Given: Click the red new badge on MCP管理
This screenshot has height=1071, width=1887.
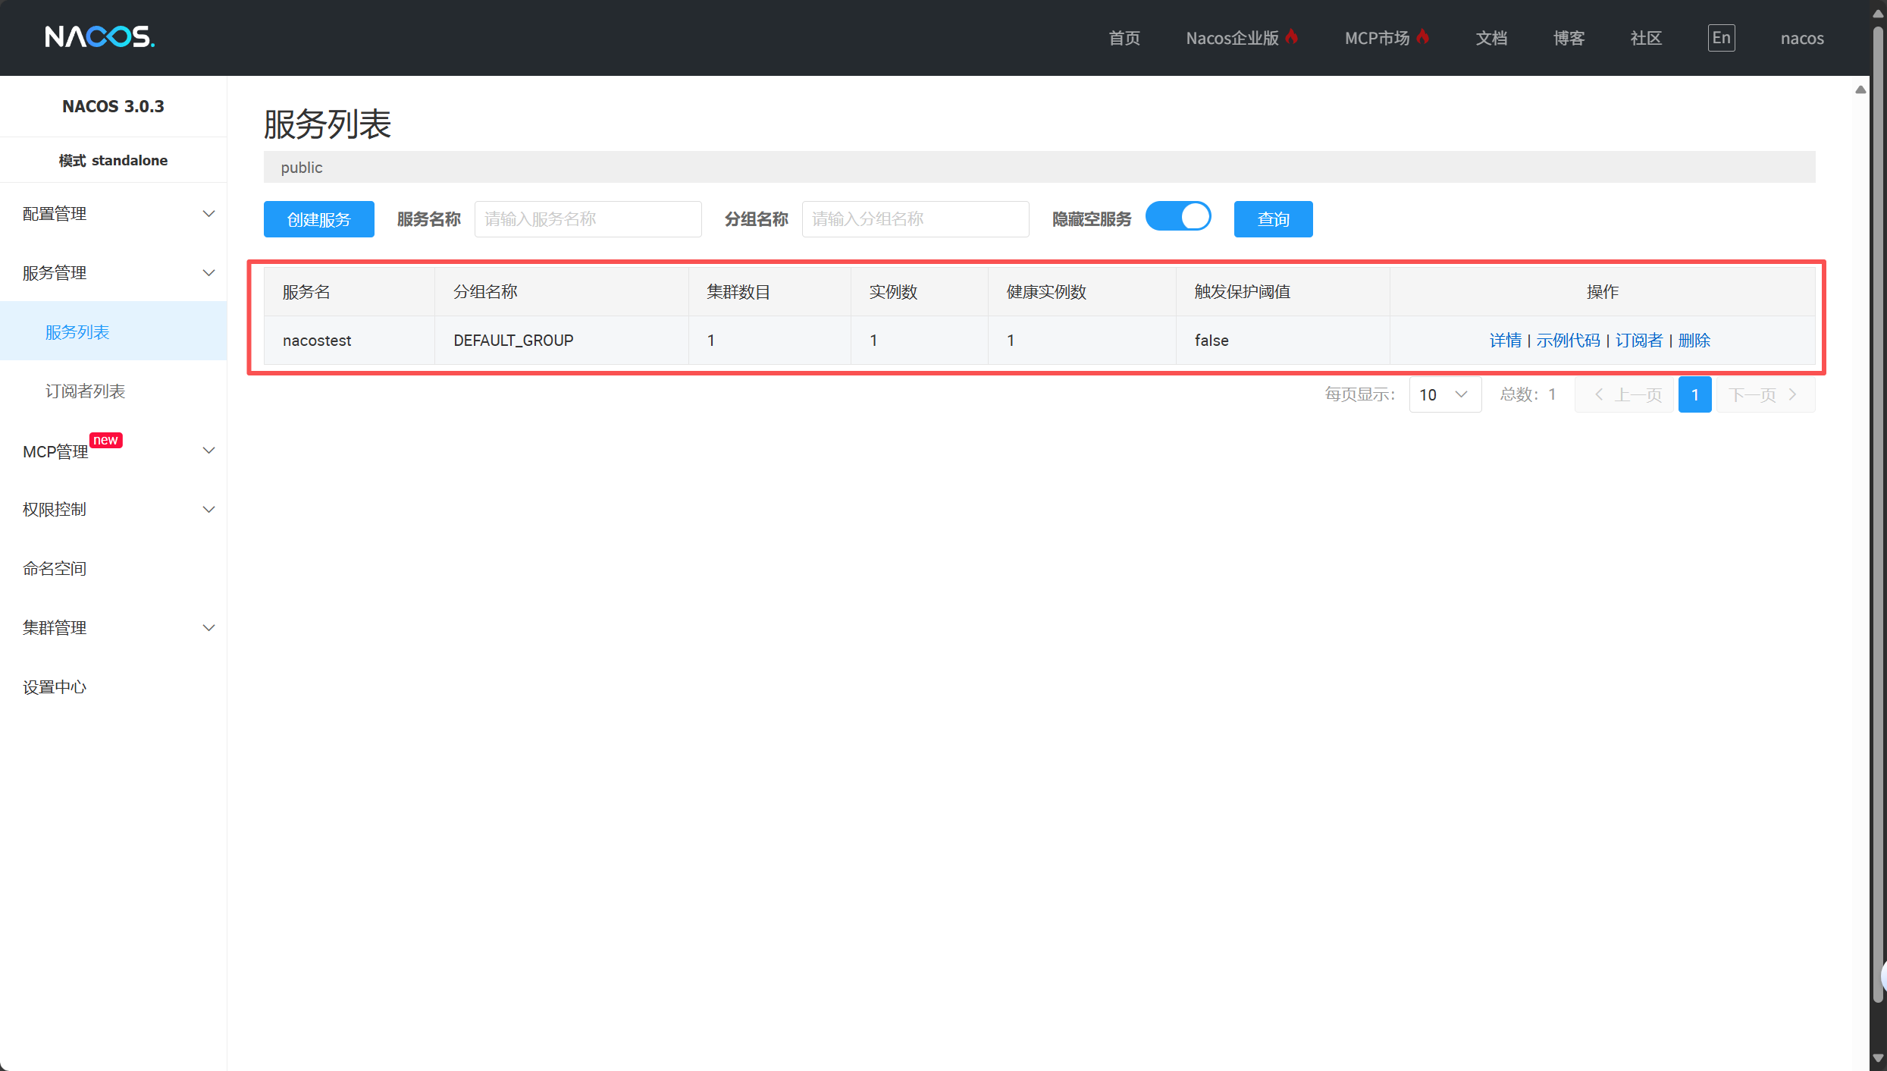Looking at the screenshot, I should [x=105, y=440].
